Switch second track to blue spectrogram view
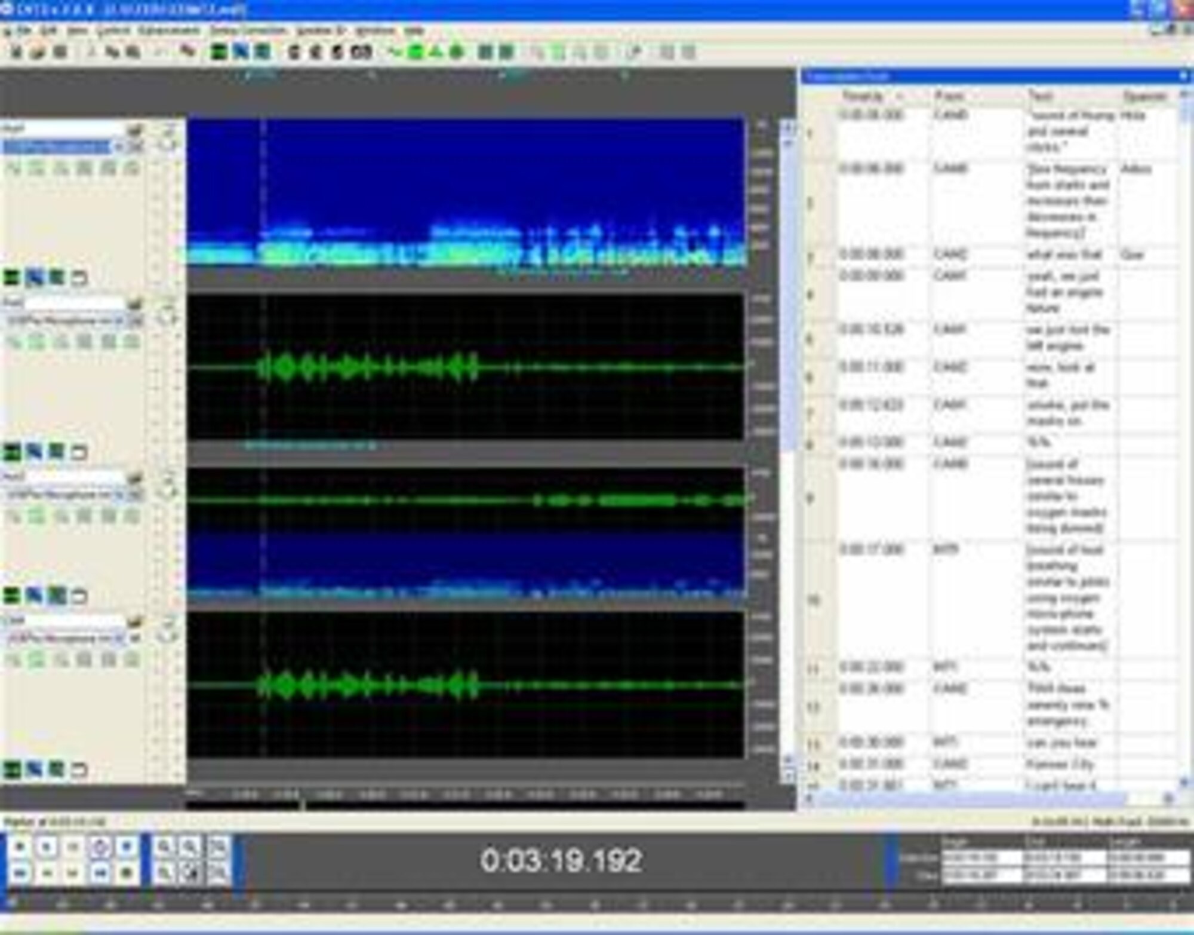Image resolution: width=1194 pixels, height=935 pixels. click(x=34, y=452)
